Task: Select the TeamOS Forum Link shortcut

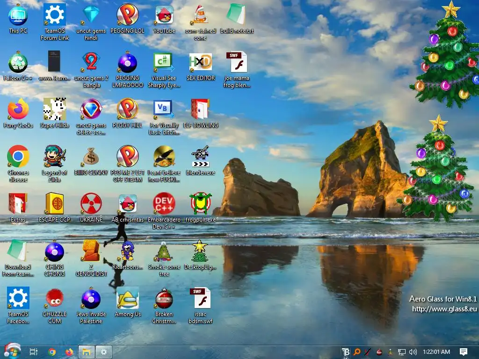Action: [55, 22]
